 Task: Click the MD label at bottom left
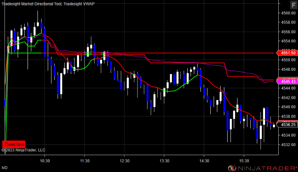pyautogui.click(x=5, y=167)
